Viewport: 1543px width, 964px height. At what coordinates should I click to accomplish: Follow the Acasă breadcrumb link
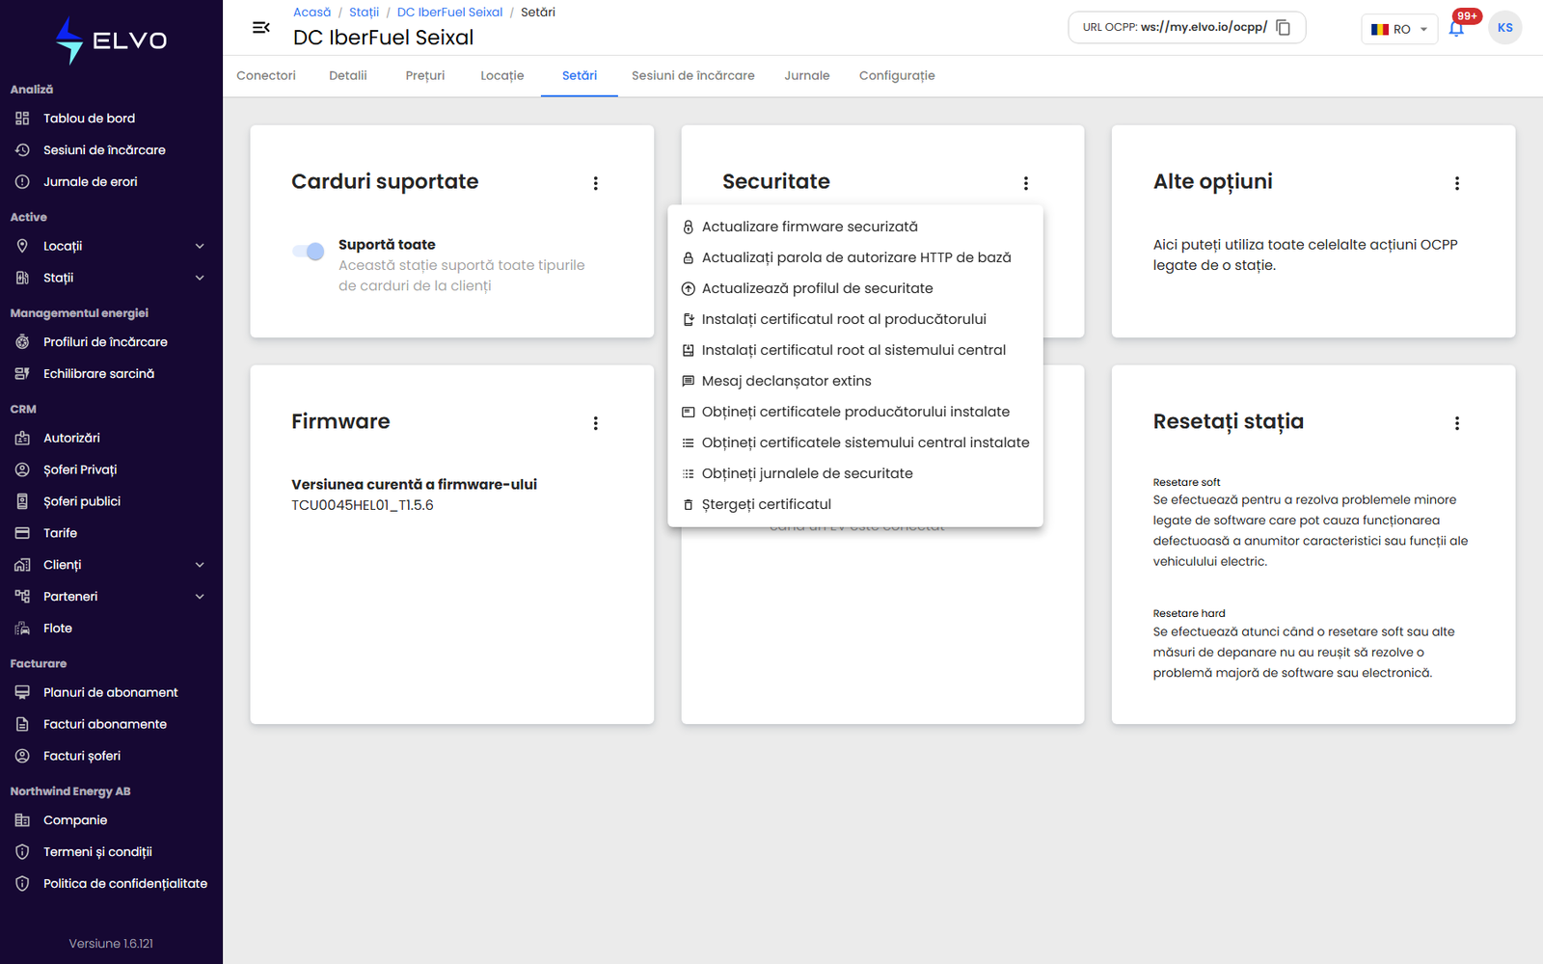(311, 13)
